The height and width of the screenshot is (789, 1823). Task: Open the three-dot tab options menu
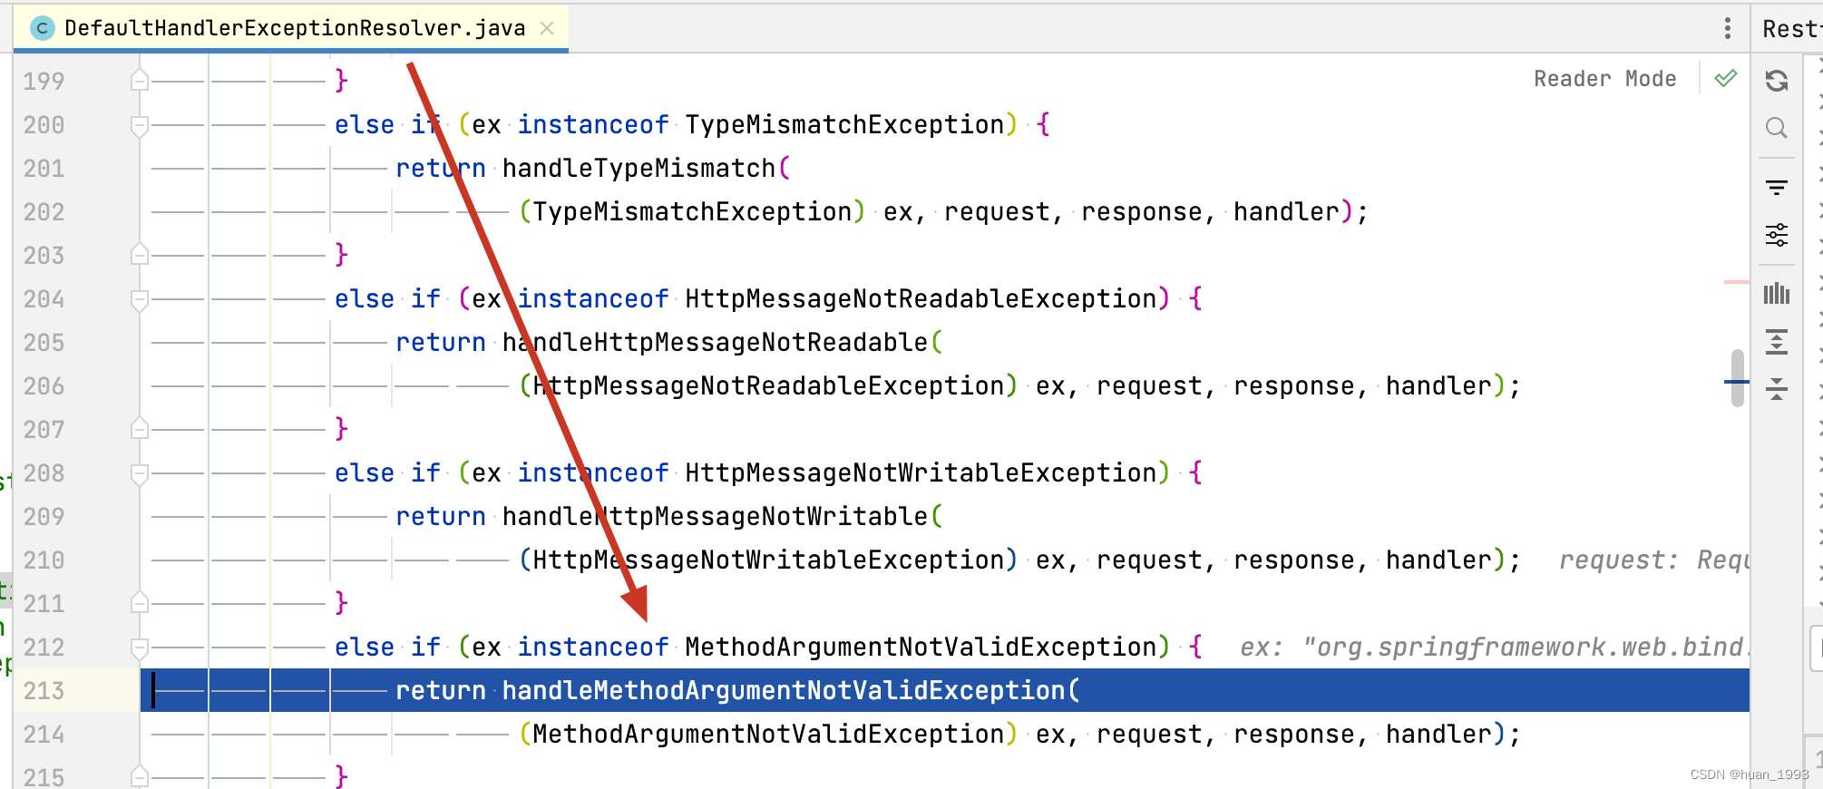[x=1727, y=28]
